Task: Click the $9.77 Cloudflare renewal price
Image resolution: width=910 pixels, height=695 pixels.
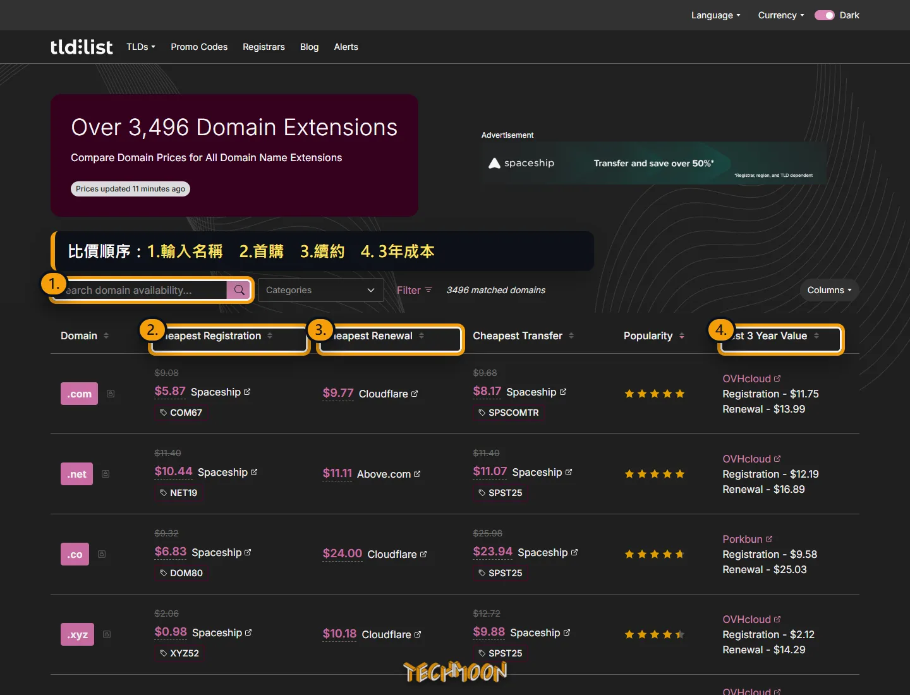Action: click(338, 393)
